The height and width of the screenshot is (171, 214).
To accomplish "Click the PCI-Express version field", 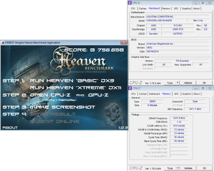I will coord(182,61).
